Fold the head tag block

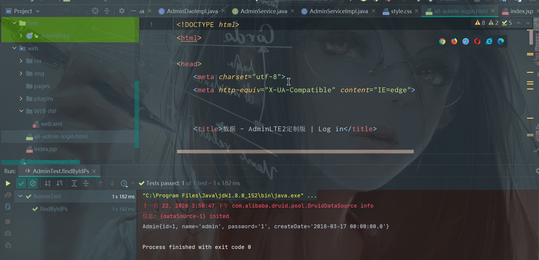pos(173,64)
